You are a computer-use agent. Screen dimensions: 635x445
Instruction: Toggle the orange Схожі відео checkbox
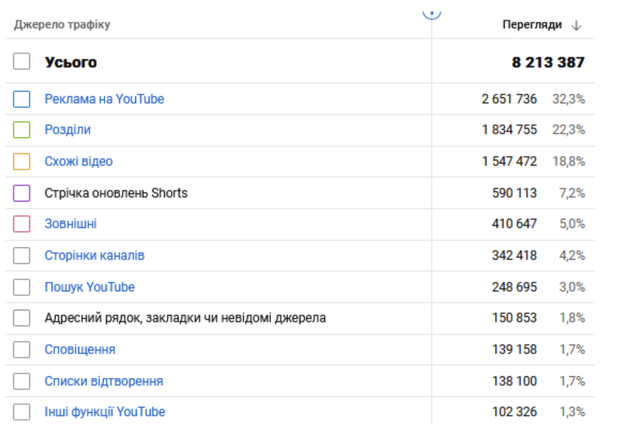click(22, 161)
